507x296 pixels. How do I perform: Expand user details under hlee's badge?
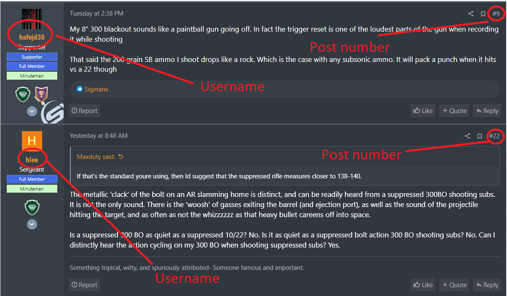pos(32,224)
